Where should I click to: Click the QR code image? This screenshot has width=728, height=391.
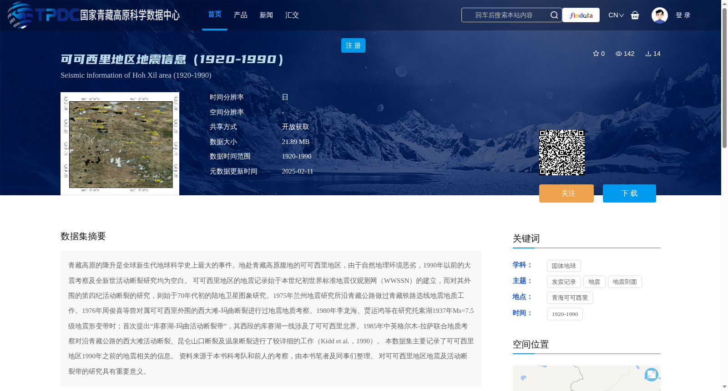(562, 153)
